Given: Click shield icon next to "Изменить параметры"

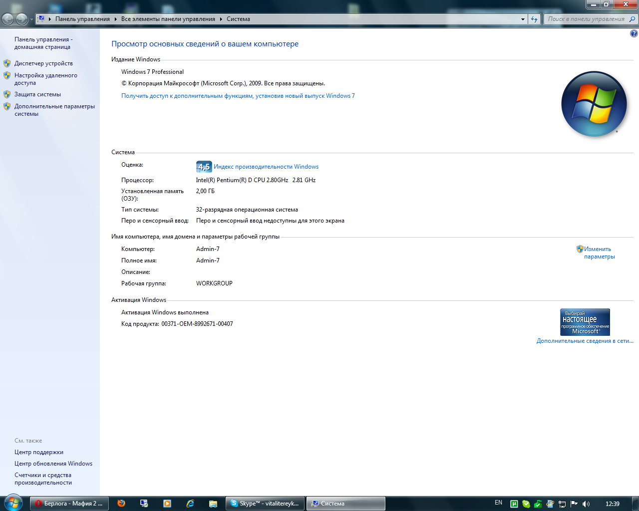Looking at the screenshot, I should coord(580,249).
